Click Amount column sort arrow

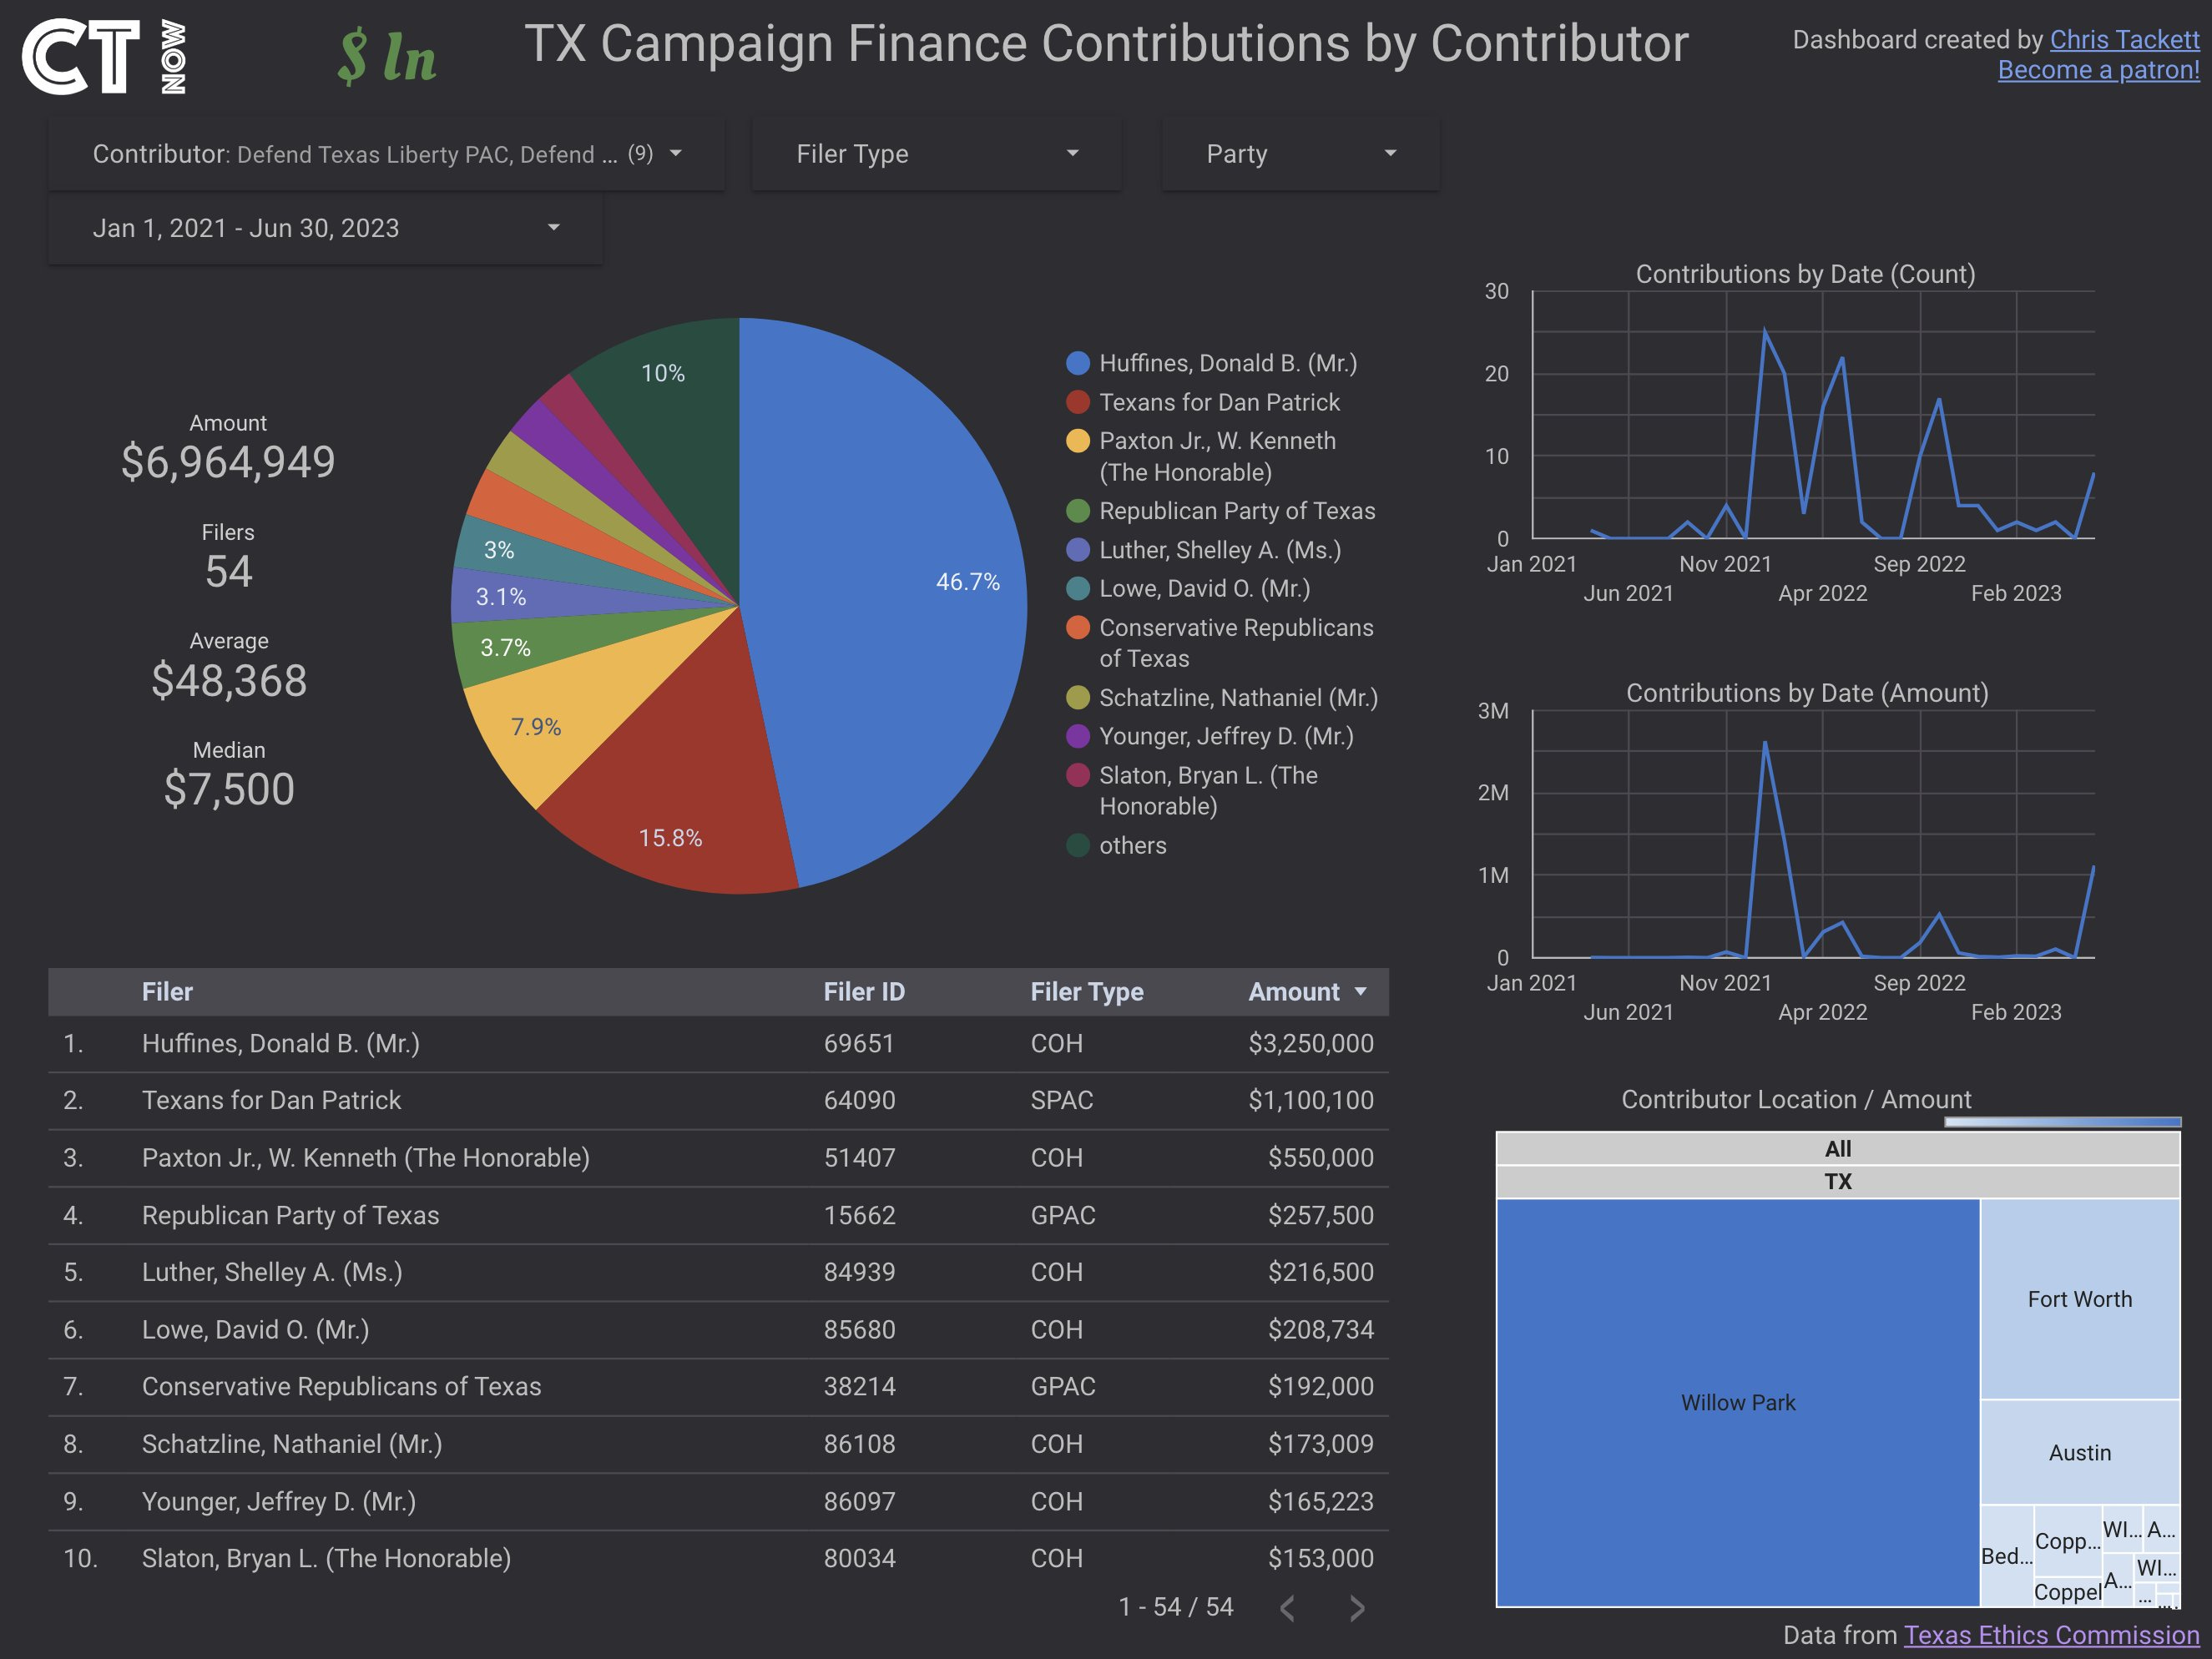click(x=1361, y=992)
